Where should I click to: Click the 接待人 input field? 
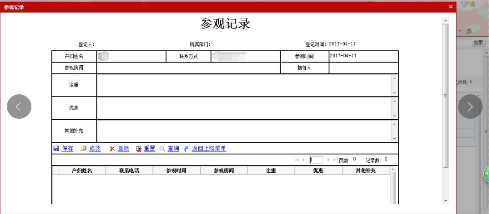pos(363,68)
